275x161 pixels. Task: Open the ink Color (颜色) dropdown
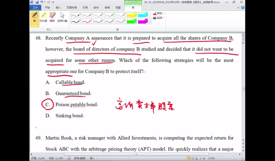click(159, 13)
